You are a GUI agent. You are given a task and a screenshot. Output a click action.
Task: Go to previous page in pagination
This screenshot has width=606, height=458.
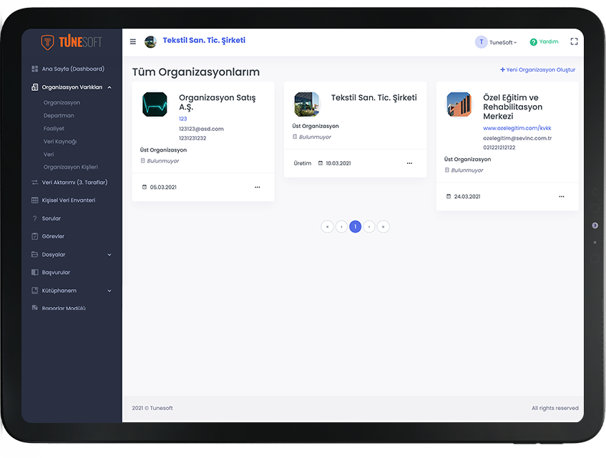(341, 226)
